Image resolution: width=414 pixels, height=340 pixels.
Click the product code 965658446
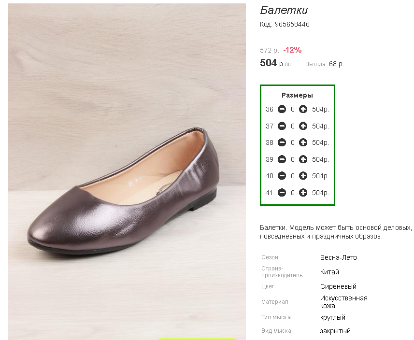(x=292, y=24)
